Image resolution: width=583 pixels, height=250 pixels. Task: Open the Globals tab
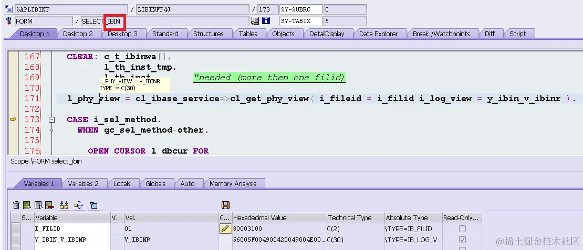point(155,183)
